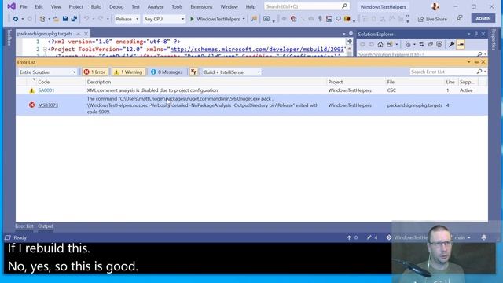
Task: Click the Solution Explorer Back arrow icon
Action: coord(362,44)
